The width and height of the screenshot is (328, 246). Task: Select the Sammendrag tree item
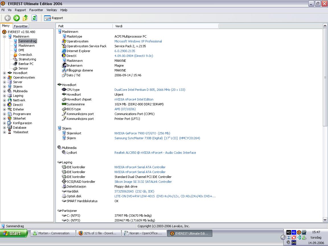(x=27, y=41)
